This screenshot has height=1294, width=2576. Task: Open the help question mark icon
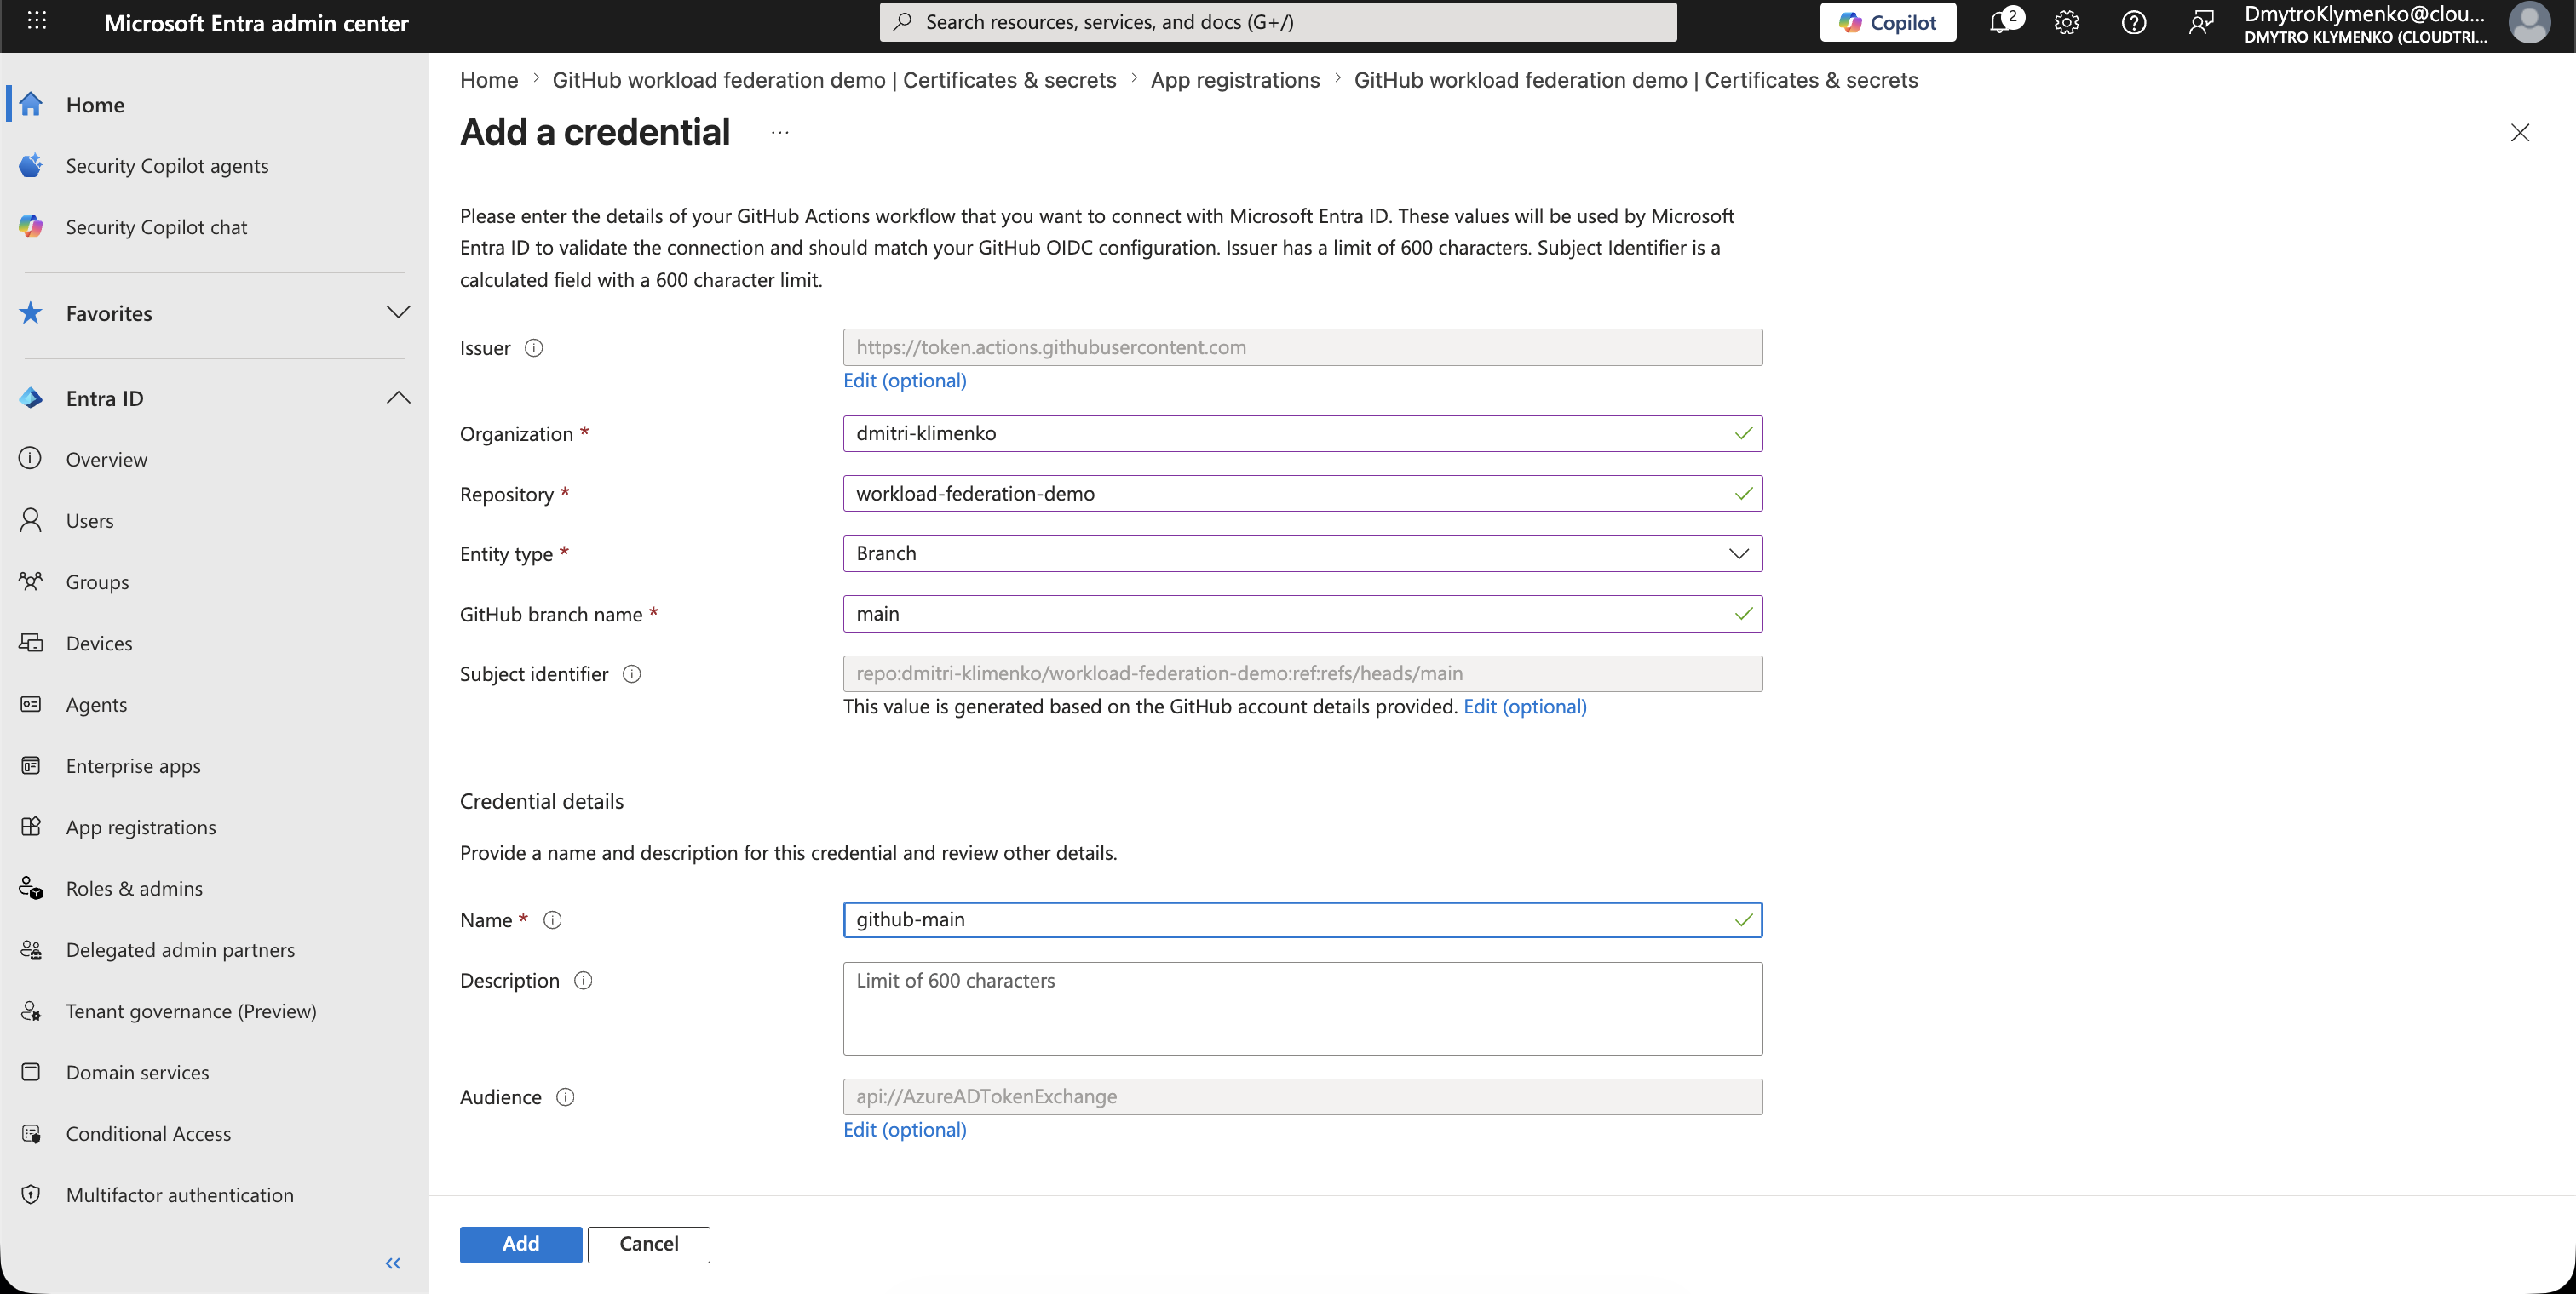(2133, 22)
